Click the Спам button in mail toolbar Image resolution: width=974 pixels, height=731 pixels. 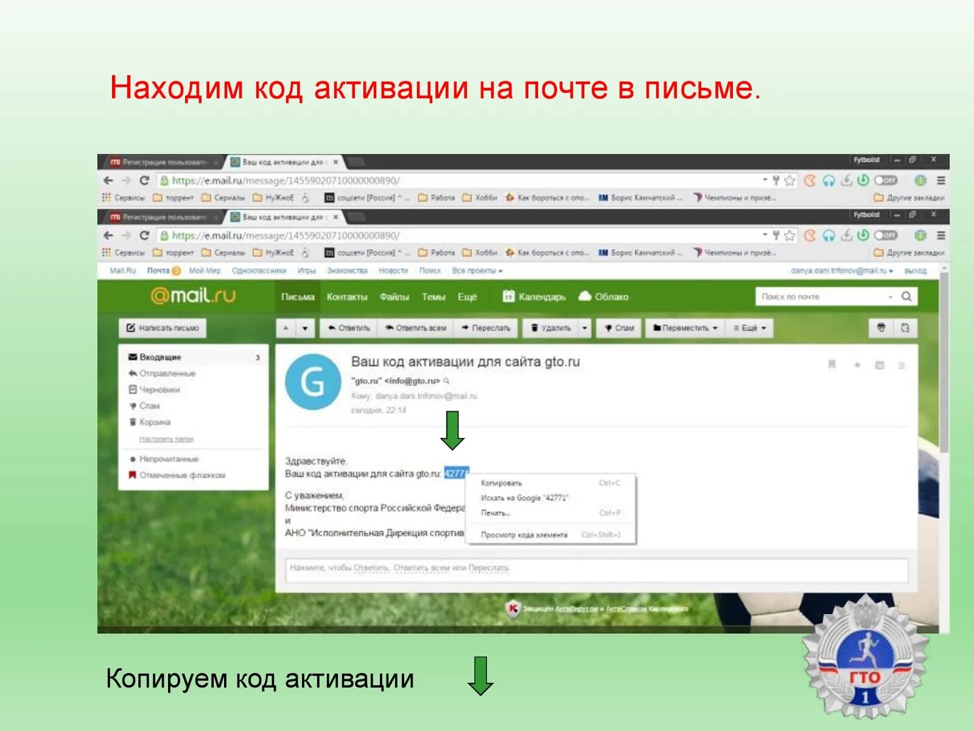tap(619, 328)
